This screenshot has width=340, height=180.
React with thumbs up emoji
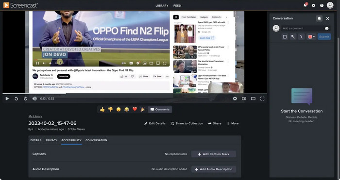click(102, 109)
